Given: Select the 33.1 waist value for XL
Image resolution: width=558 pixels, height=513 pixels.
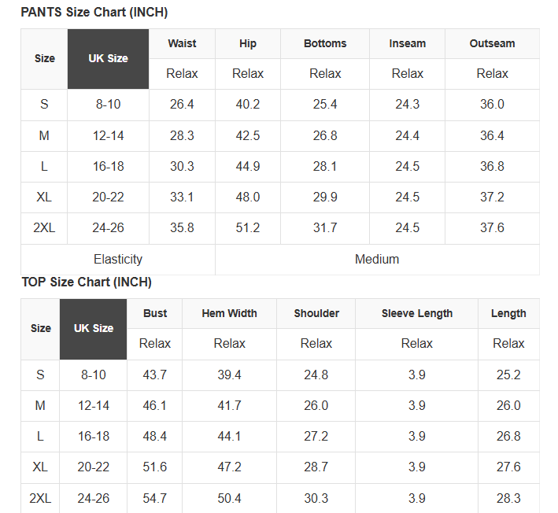Looking at the screenshot, I should (182, 197).
